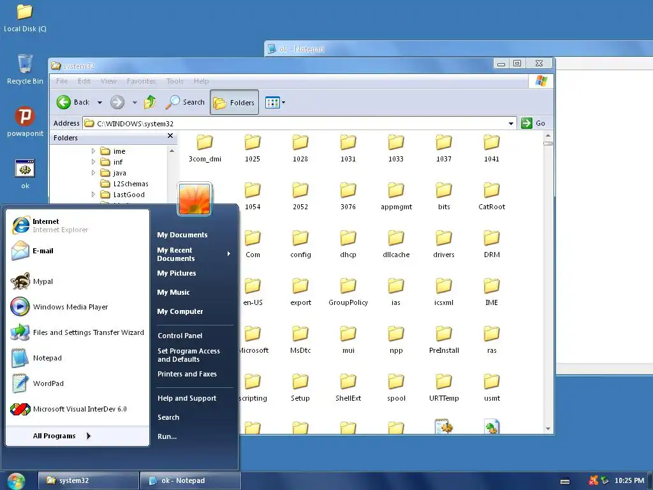Open the Views dropdown button

275,102
